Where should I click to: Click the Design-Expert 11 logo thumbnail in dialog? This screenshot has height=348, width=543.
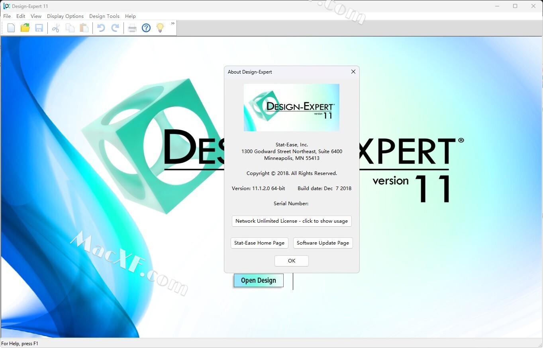(292, 107)
